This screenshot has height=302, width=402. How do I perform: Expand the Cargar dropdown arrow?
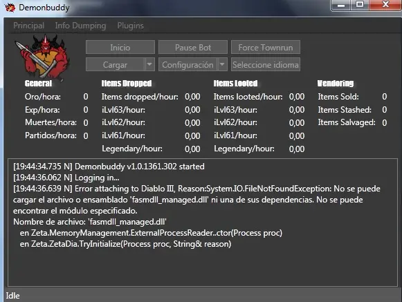tap(149, 64)
